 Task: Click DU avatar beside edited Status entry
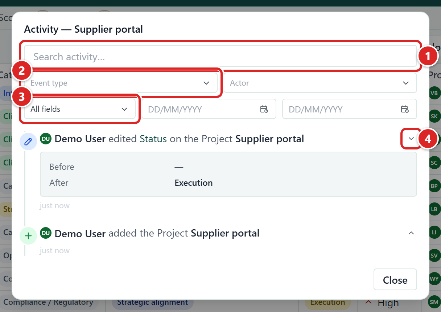(x=46, y=139)
